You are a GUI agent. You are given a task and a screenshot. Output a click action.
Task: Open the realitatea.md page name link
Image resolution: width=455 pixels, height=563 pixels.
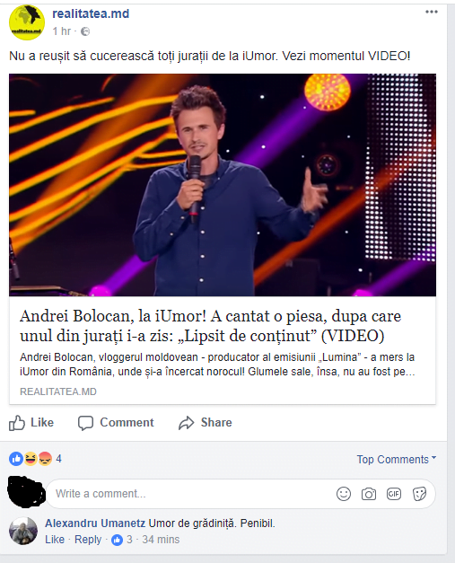point(91,13)
